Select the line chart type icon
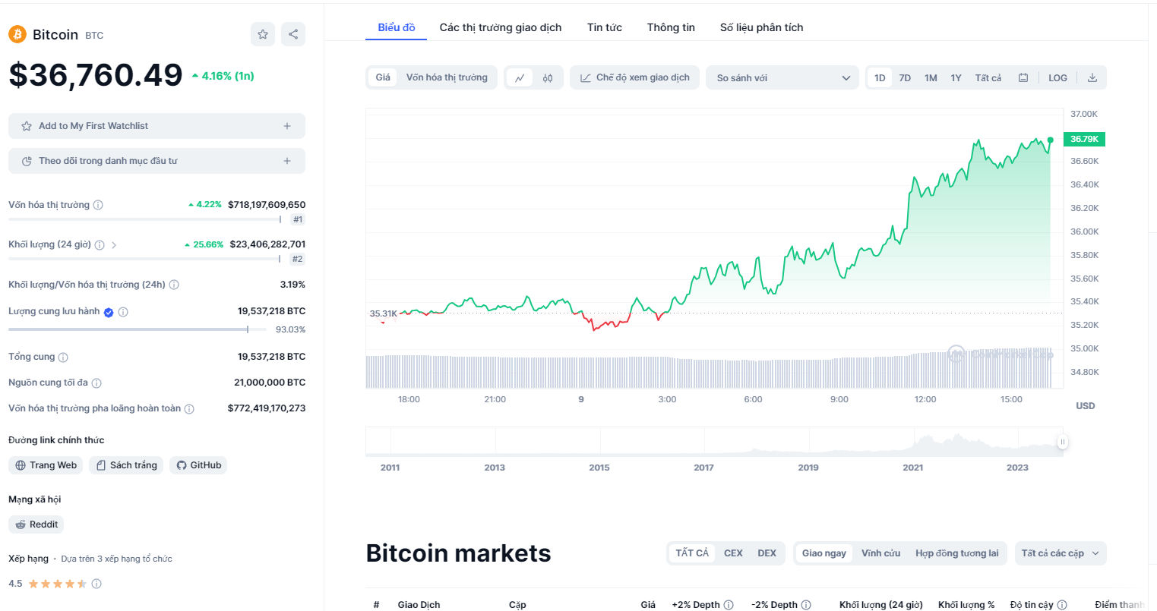This screenshot has width=1157, height=611. click(520, 77)
